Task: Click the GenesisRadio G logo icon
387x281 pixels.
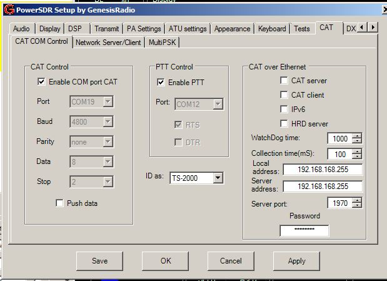Action: tap(9, 9)
